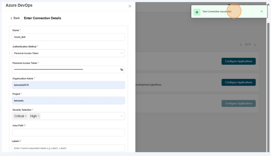Click the Name input field

pyautogui.click(x=68, y=37)
